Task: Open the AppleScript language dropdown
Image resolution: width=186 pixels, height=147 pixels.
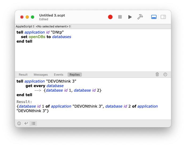Action: click(25, 26)
